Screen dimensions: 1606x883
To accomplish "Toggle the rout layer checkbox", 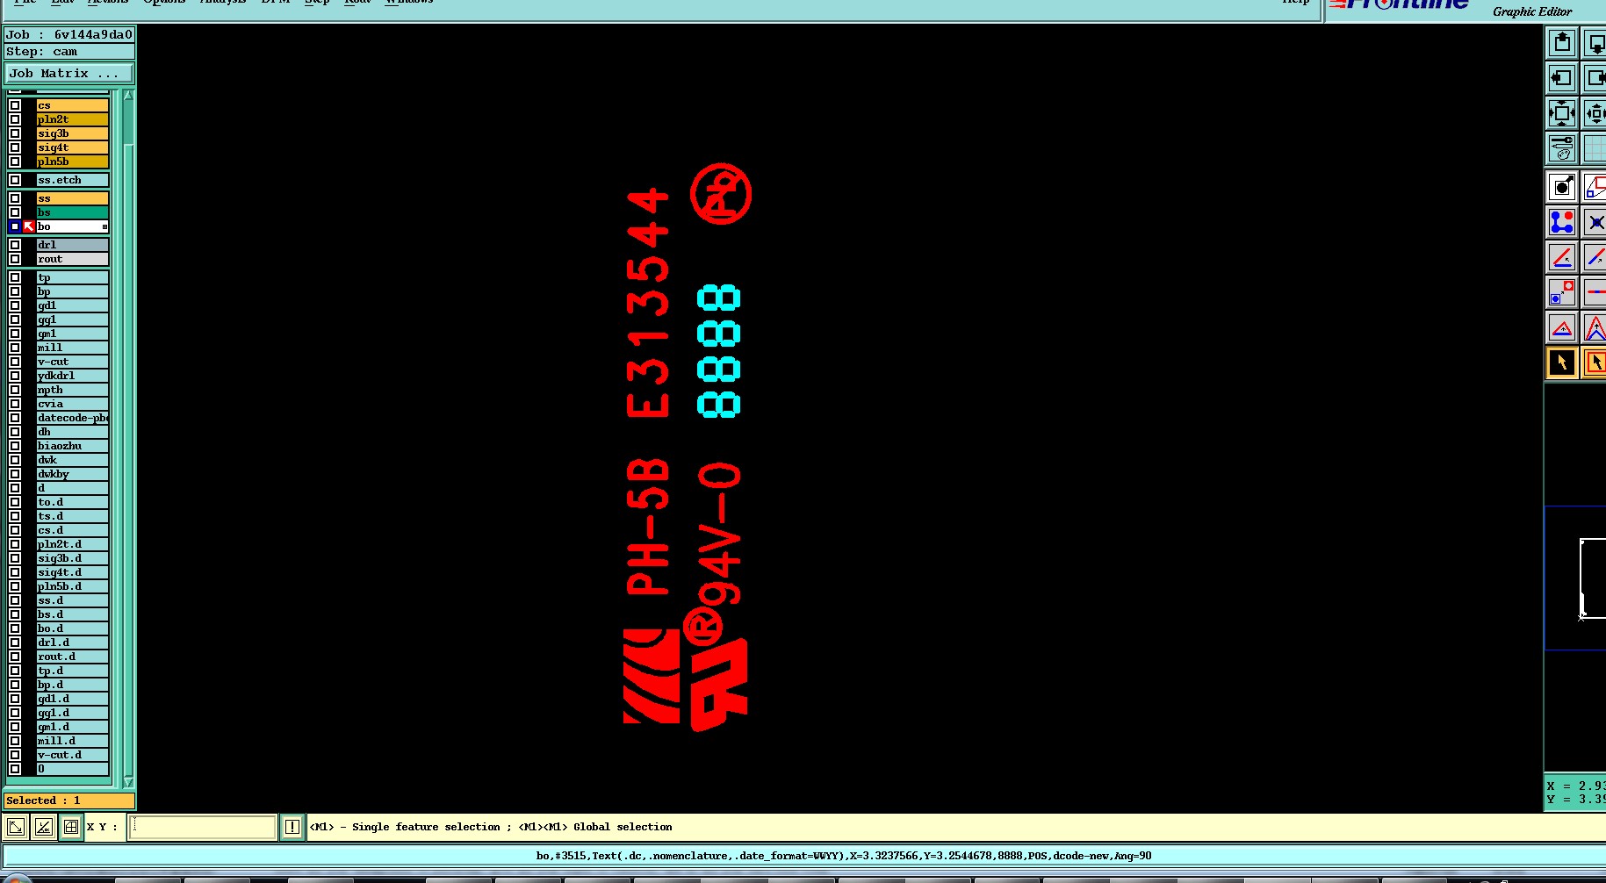I will pos(15,259).
